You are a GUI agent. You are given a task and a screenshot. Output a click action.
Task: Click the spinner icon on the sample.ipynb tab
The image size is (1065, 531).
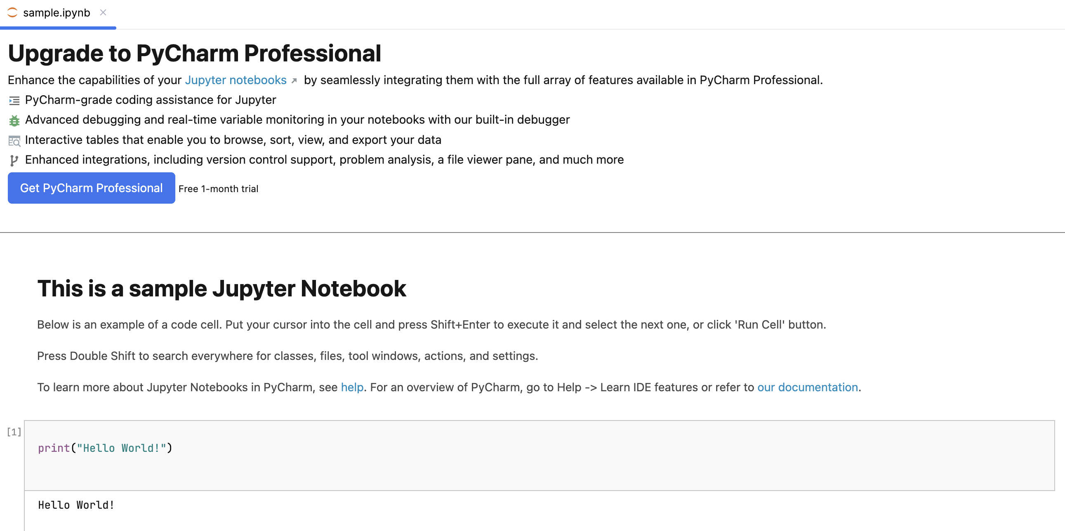(x=12, y=12)
